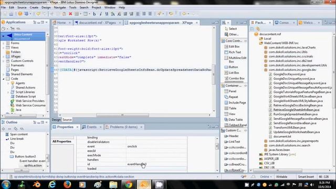Open XPages in the Applications navigator
The width and height of the screenshot is (336, 189).
click(16, 56)
